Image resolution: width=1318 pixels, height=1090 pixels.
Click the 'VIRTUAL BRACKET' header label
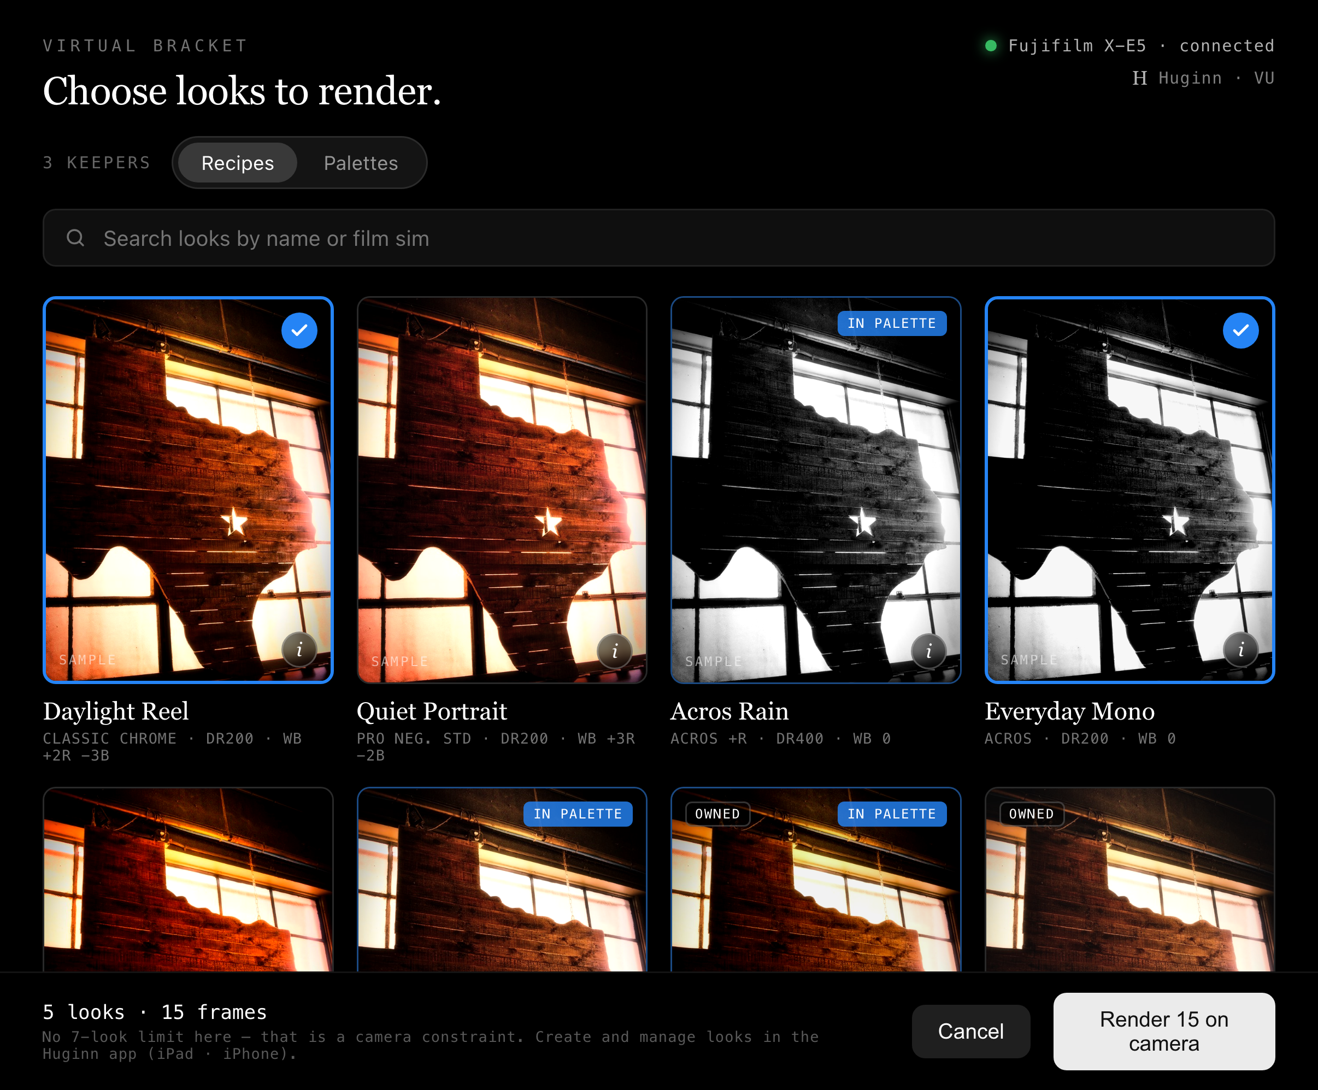coord(145,45)
